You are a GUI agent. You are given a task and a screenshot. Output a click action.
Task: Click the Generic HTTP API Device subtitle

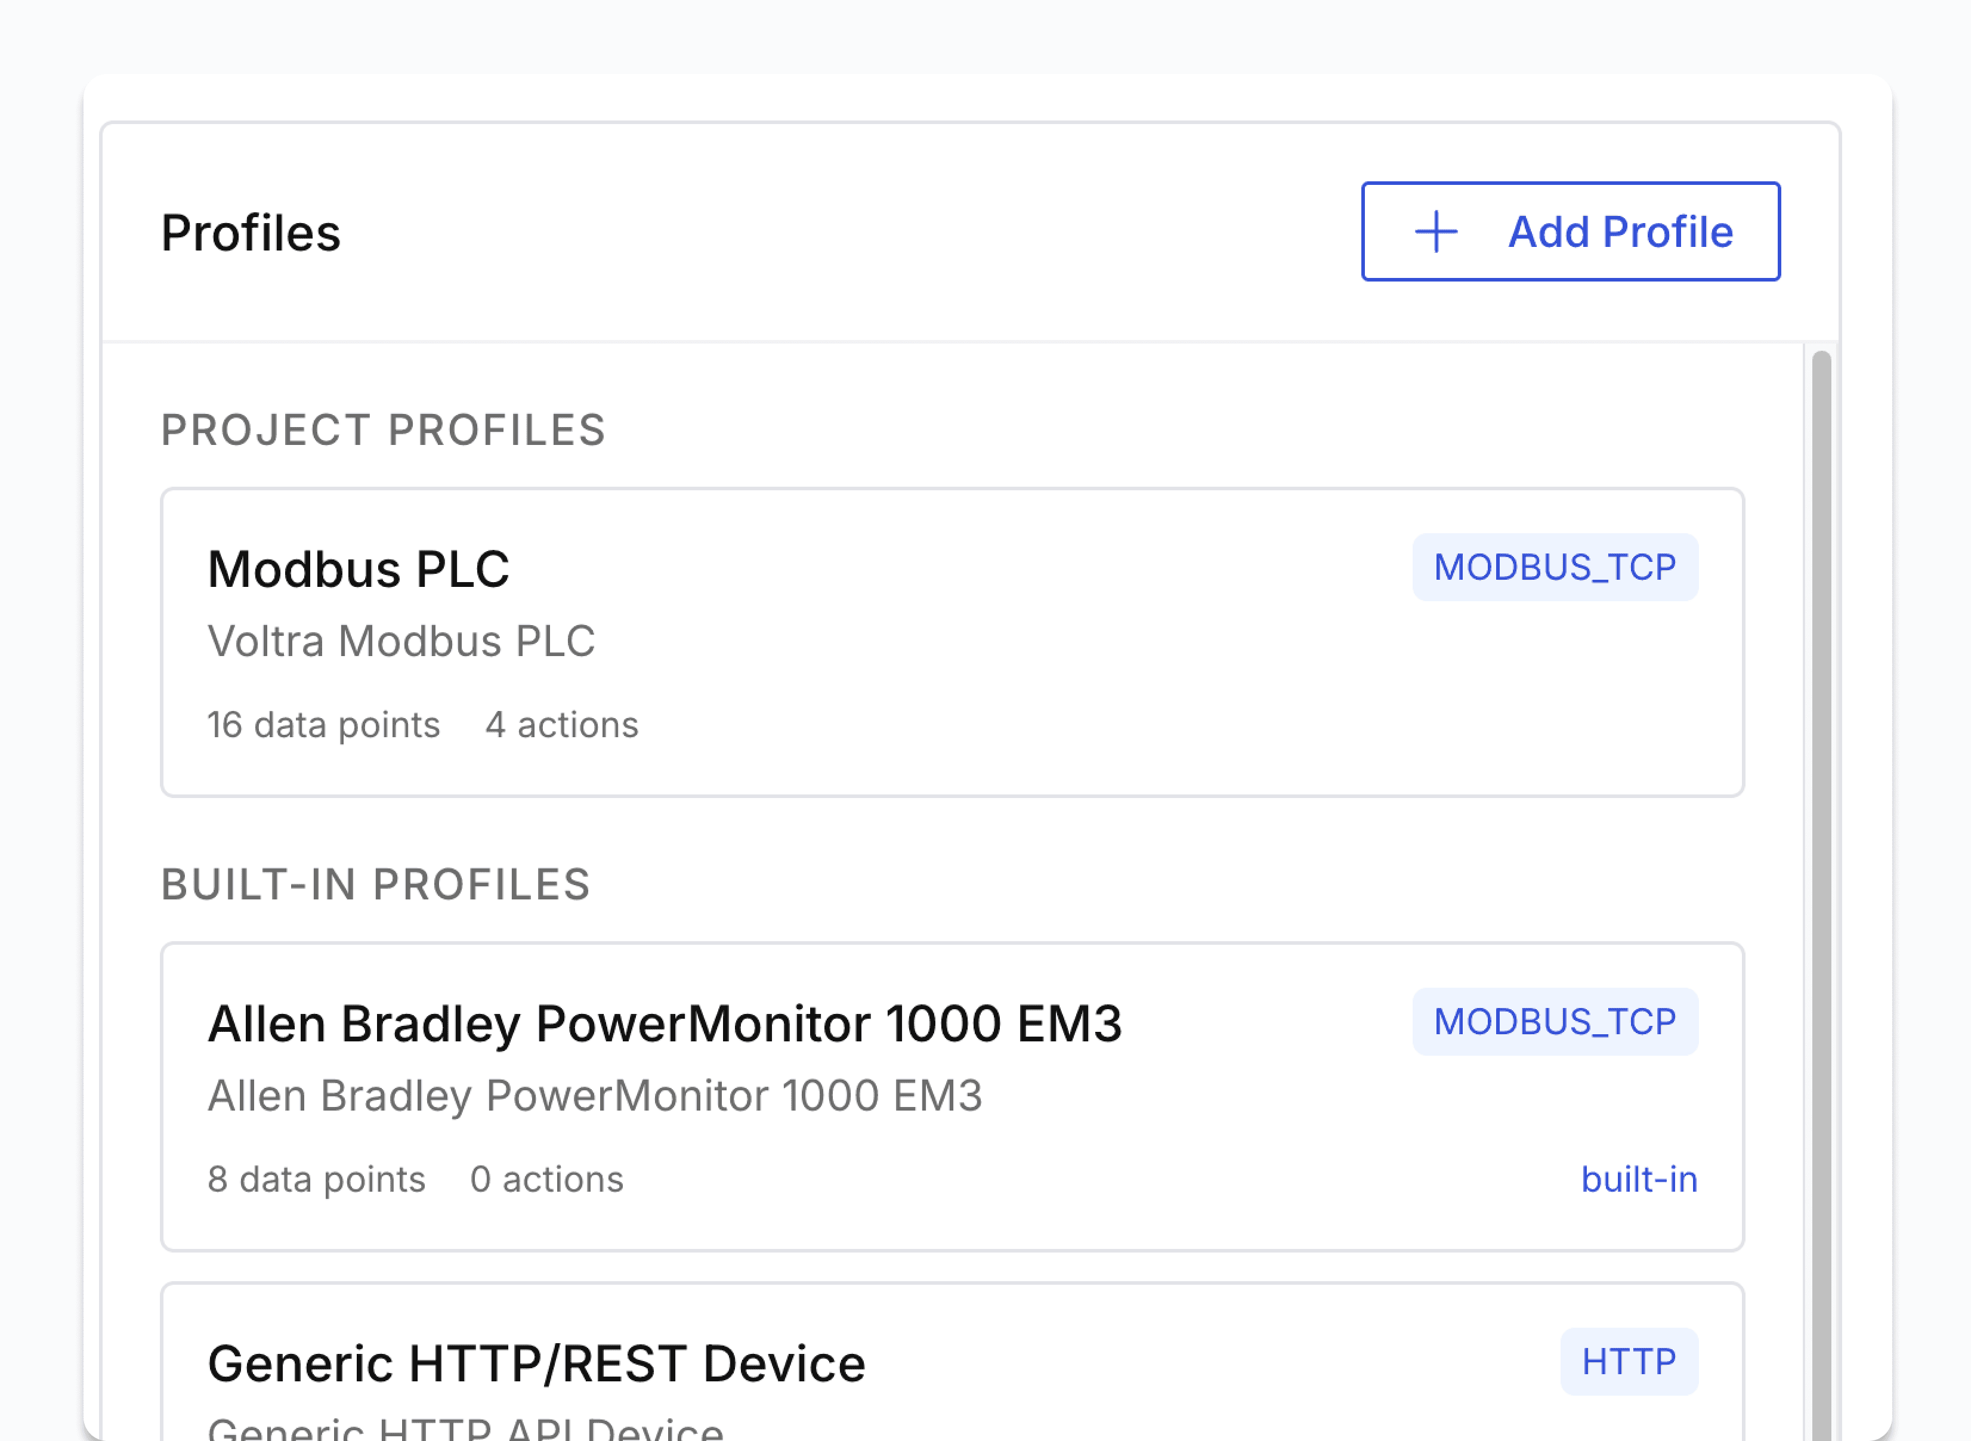(465, 1427)
